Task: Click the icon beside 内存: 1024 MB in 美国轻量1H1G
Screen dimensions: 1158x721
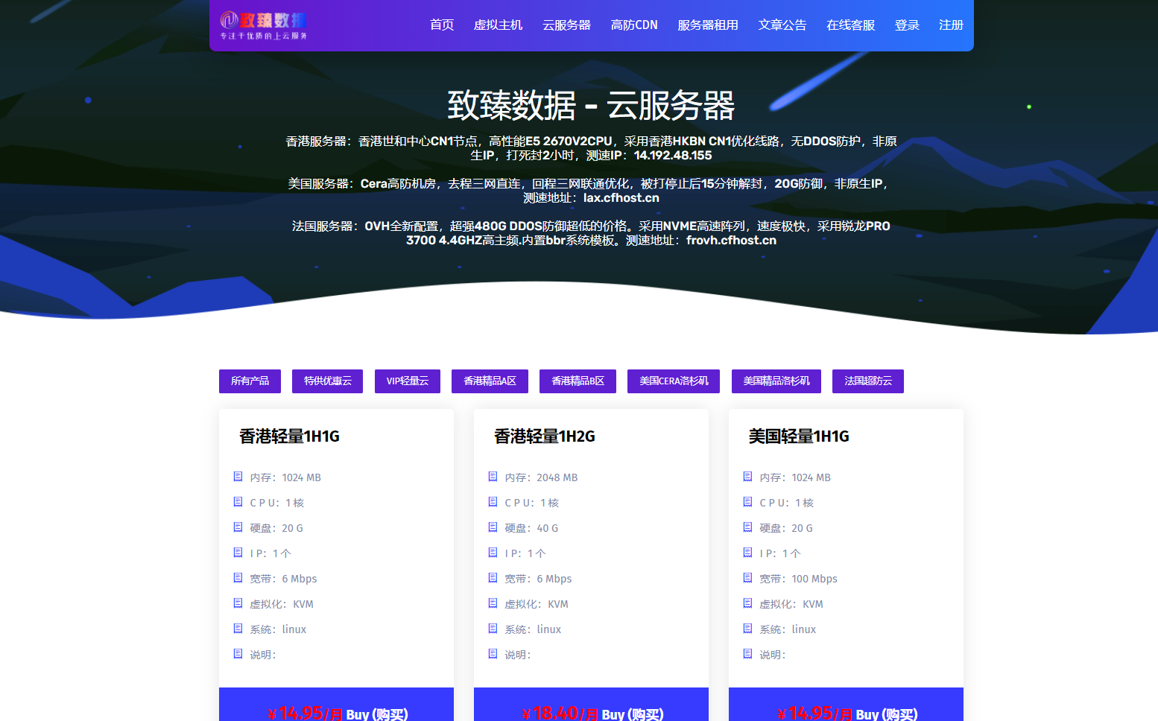Action: [x=747, y=477]
